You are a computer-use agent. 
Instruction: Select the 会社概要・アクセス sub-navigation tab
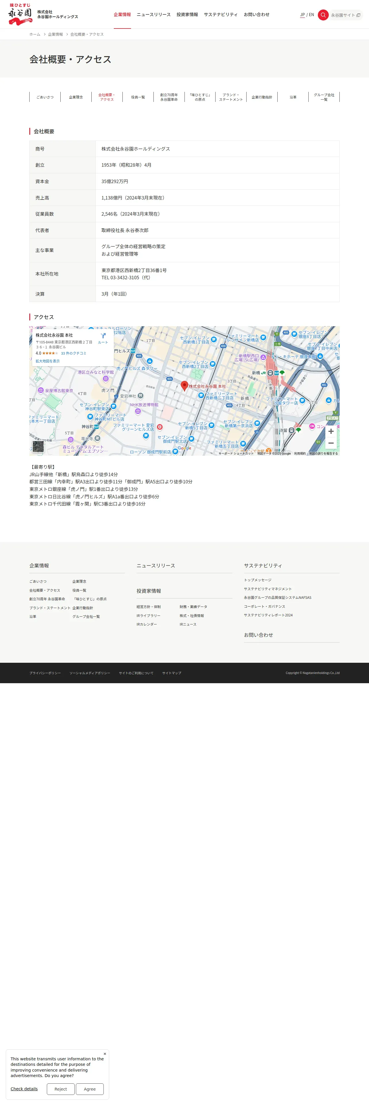point(107,97)
